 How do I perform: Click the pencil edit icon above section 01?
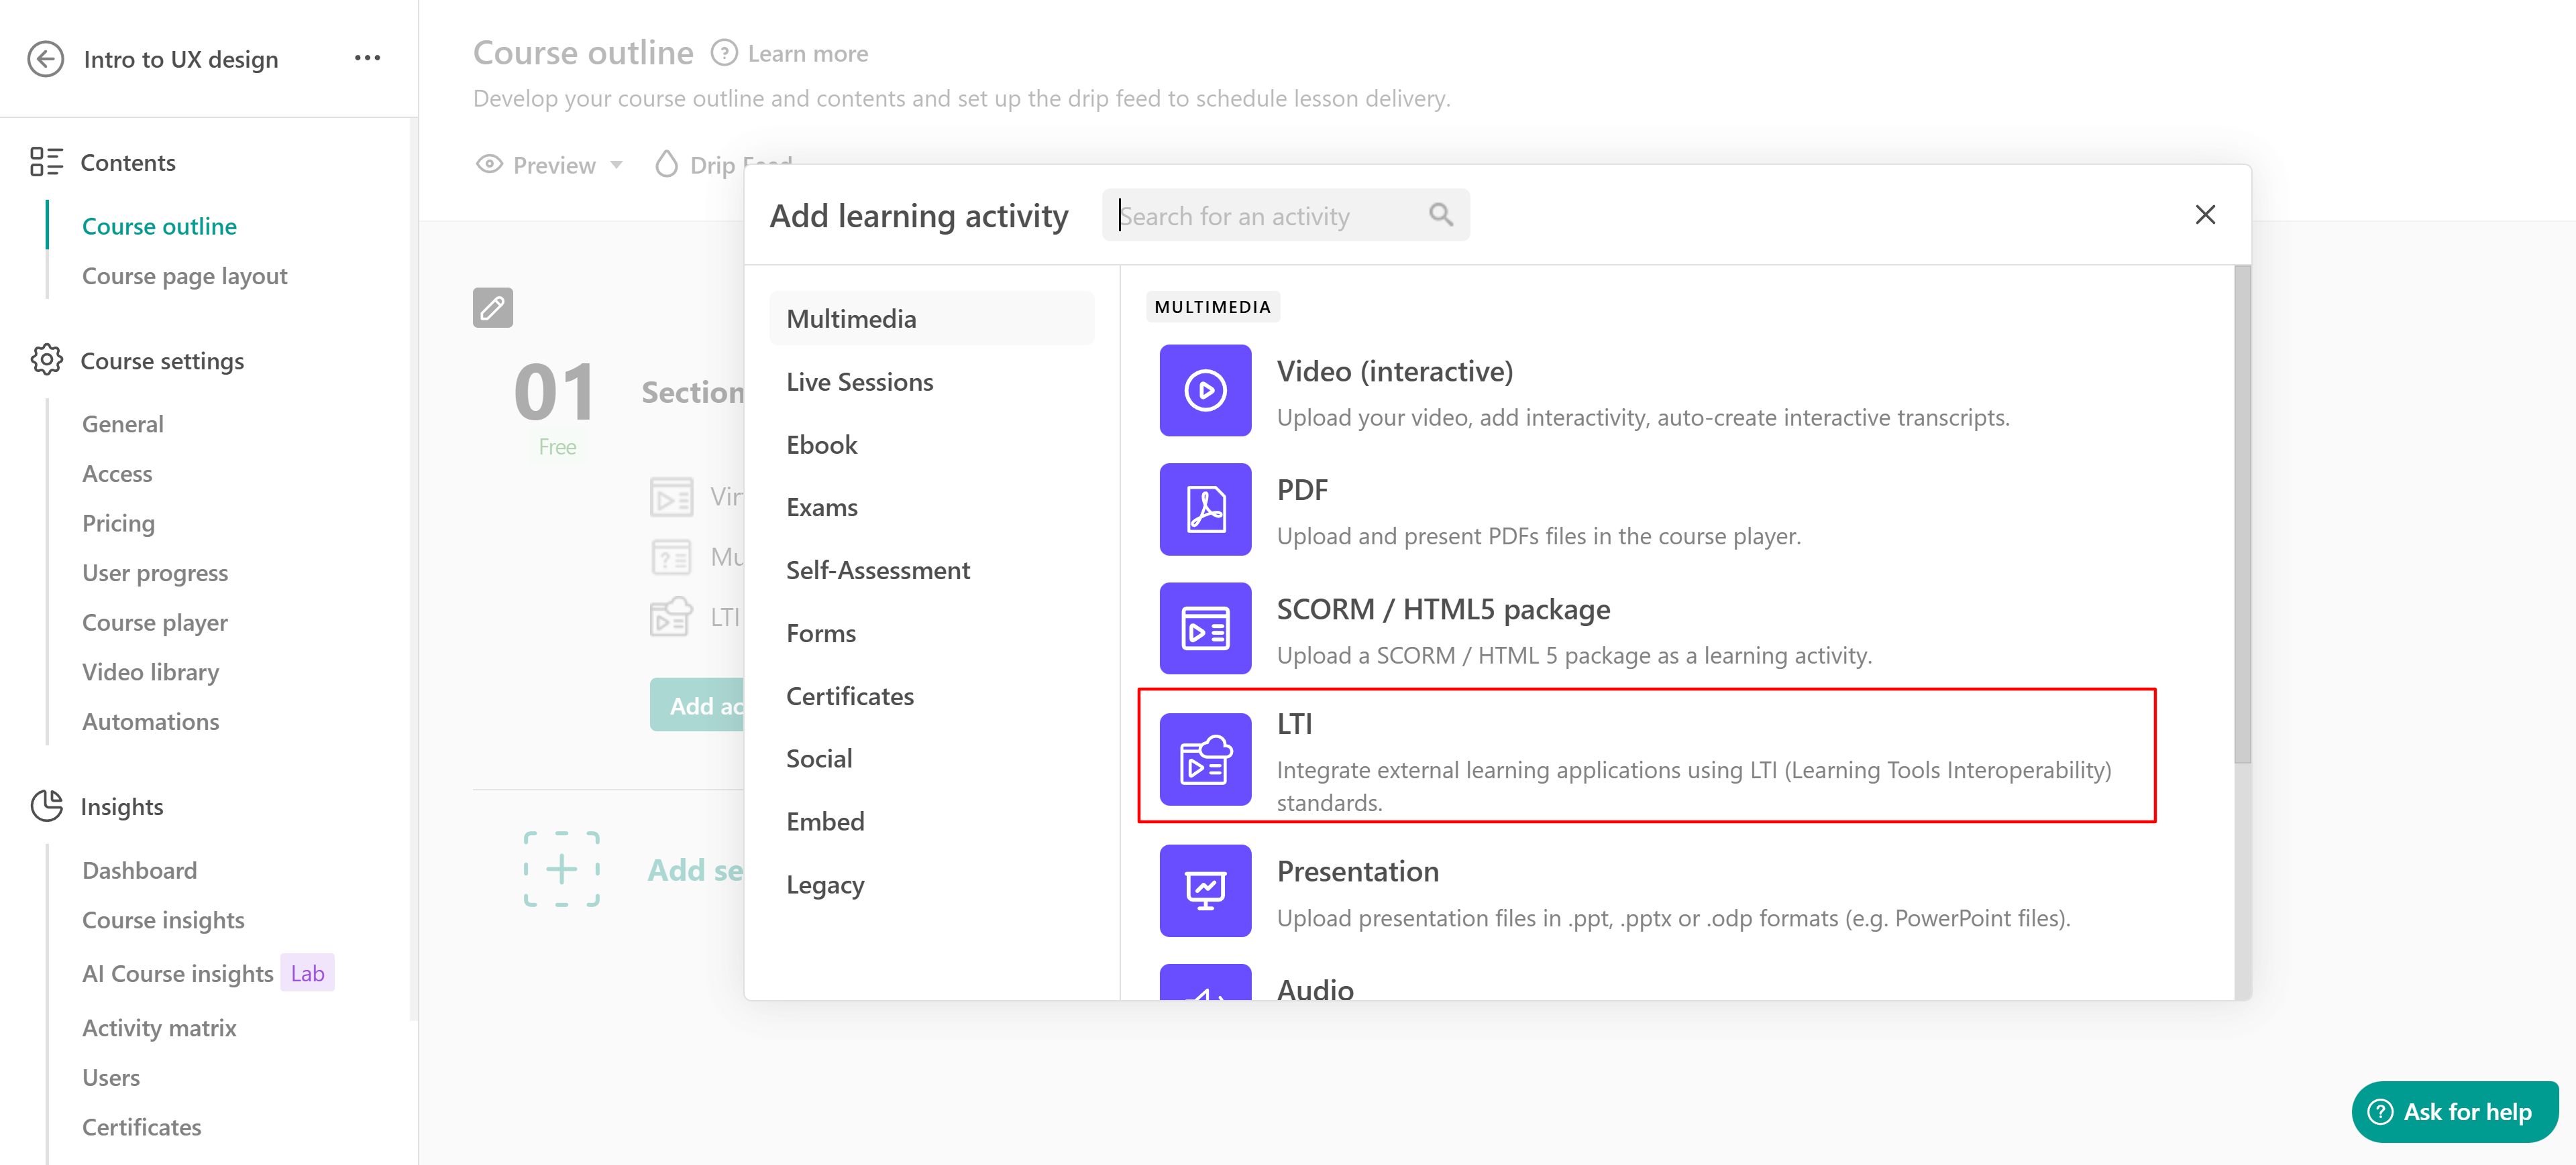[x=493, y=308]
